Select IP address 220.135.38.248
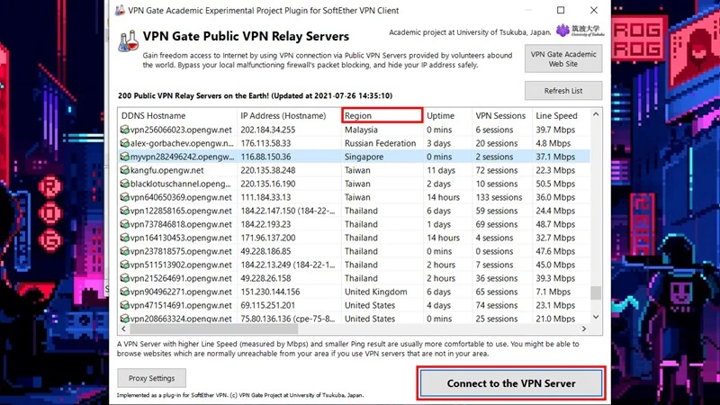This screenshot has height=405, width=720. (268, 170)
